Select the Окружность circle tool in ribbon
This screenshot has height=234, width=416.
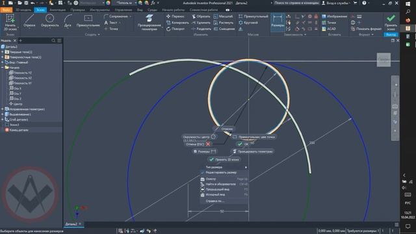(49, 21)
